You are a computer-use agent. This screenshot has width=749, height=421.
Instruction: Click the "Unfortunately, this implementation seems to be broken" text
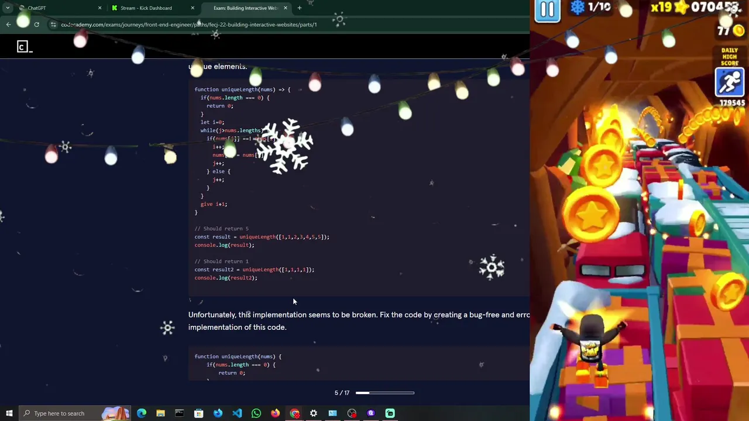tap(283, 315)
